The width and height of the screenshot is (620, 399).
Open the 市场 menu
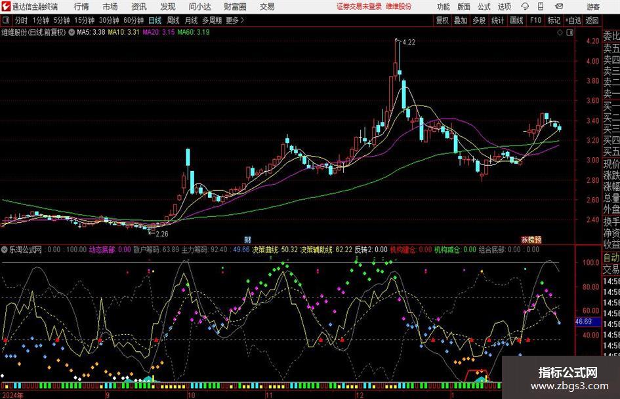click(110, 7)
